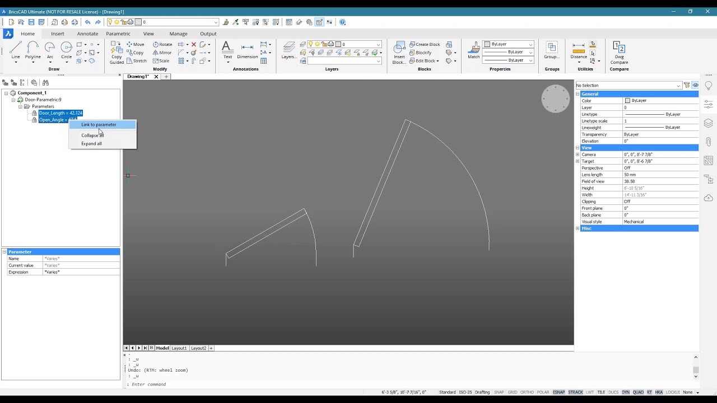The height and width of the screenshot is (403, 717).
Task: Choose Expand all in context menu
Action: (x=91, y=144)
